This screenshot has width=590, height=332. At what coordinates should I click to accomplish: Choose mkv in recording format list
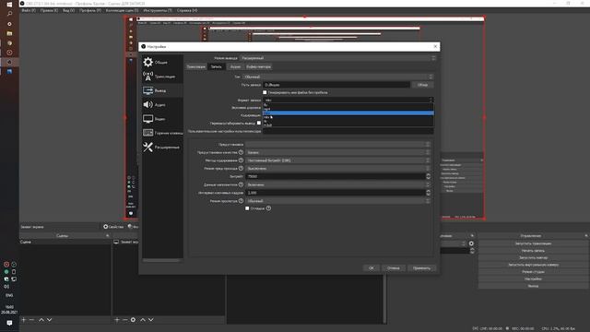point(348,117)
